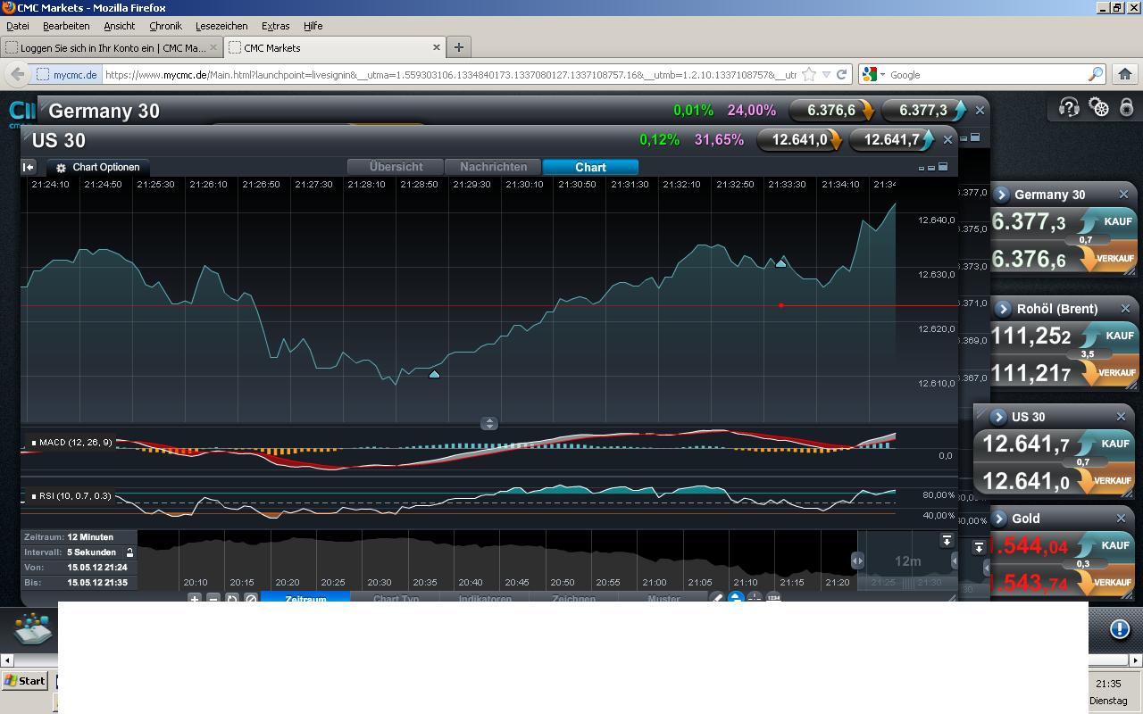
Task: Close the Rohöl (Brent) price tile
Action: [x=1125, y=309]
